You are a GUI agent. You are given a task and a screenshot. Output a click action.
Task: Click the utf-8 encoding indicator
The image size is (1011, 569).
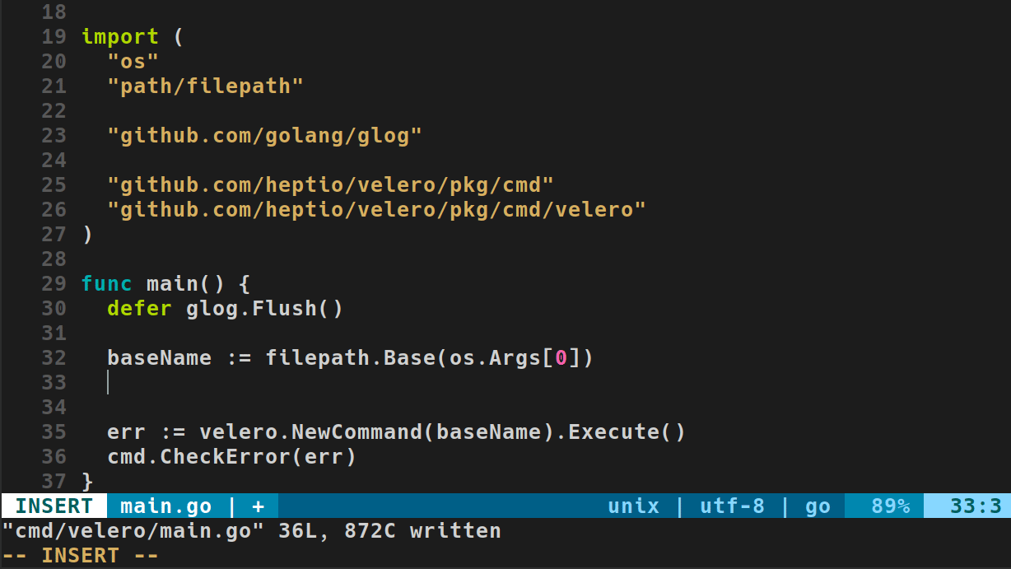(732, 506)
